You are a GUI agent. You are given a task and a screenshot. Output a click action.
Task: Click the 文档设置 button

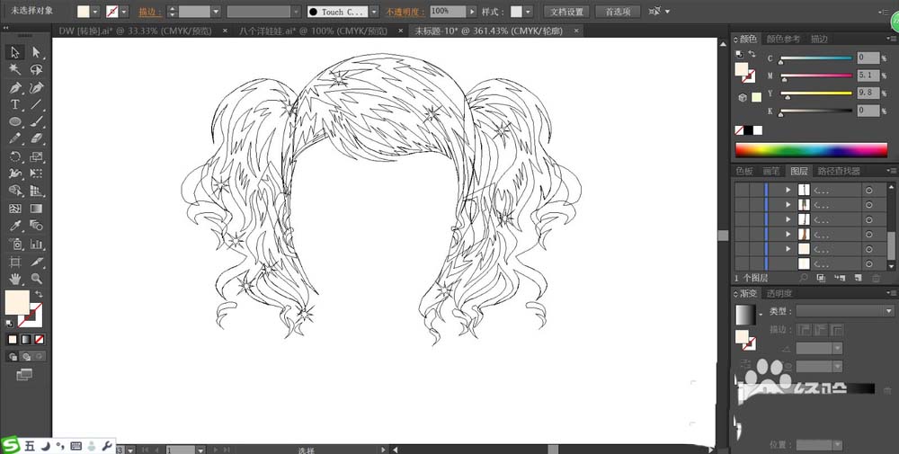[x=565, y=12]
